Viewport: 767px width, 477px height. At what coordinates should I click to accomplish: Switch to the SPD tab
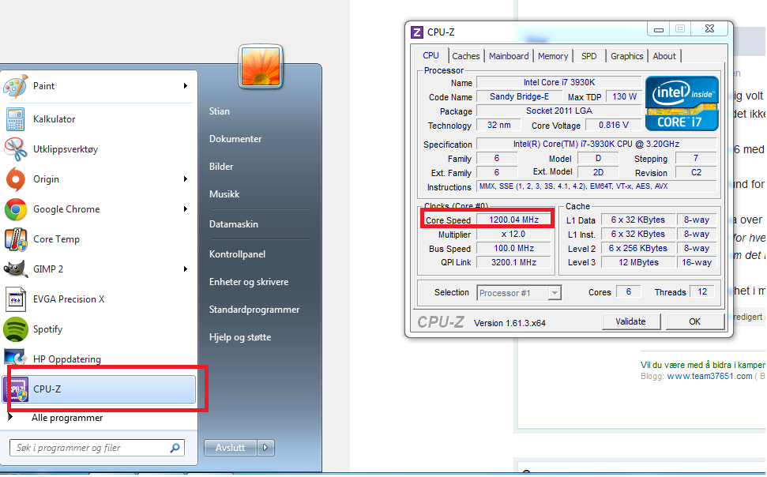[589, 56]
